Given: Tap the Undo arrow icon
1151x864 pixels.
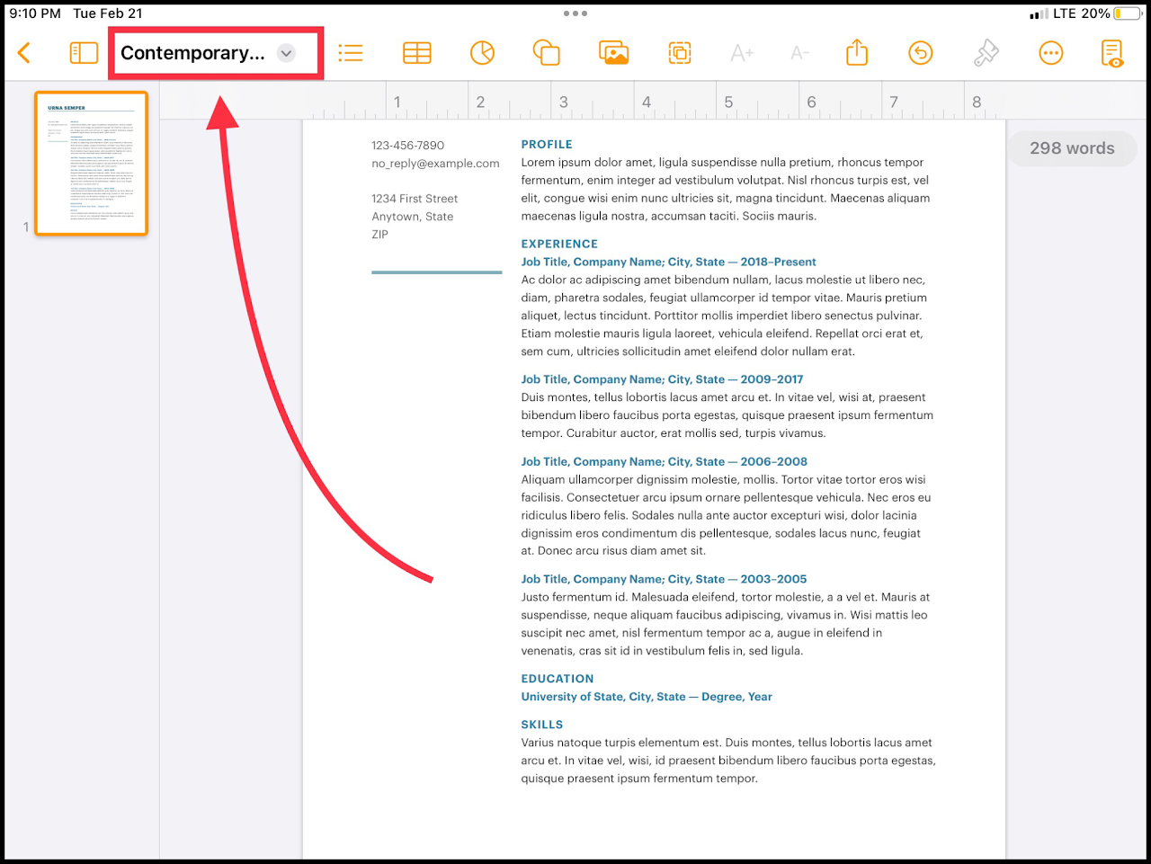Looking at the screenshot, I should [921, 53].
